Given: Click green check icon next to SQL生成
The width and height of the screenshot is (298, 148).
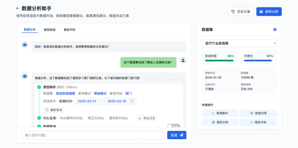Looking at the screenshot, I should point(39,118).
